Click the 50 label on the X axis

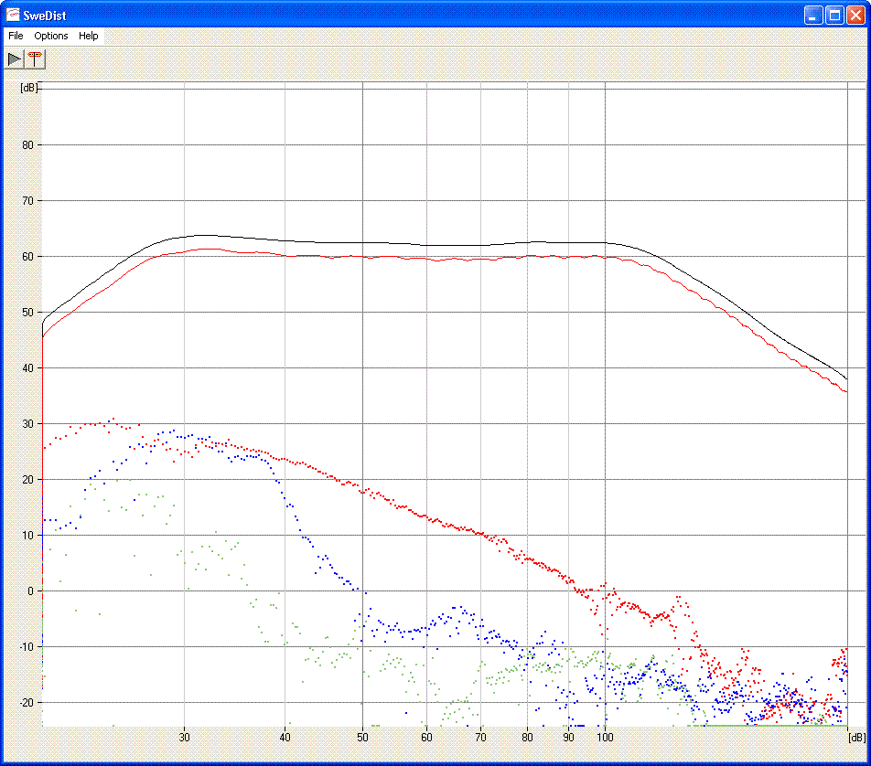click(362, 737)
